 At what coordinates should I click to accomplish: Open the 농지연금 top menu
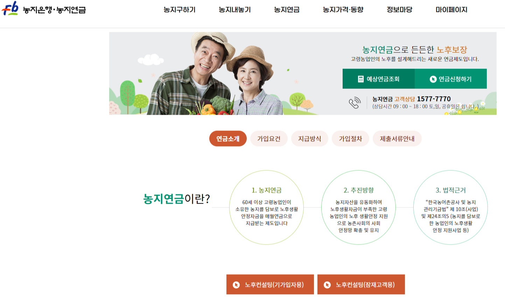287,10
